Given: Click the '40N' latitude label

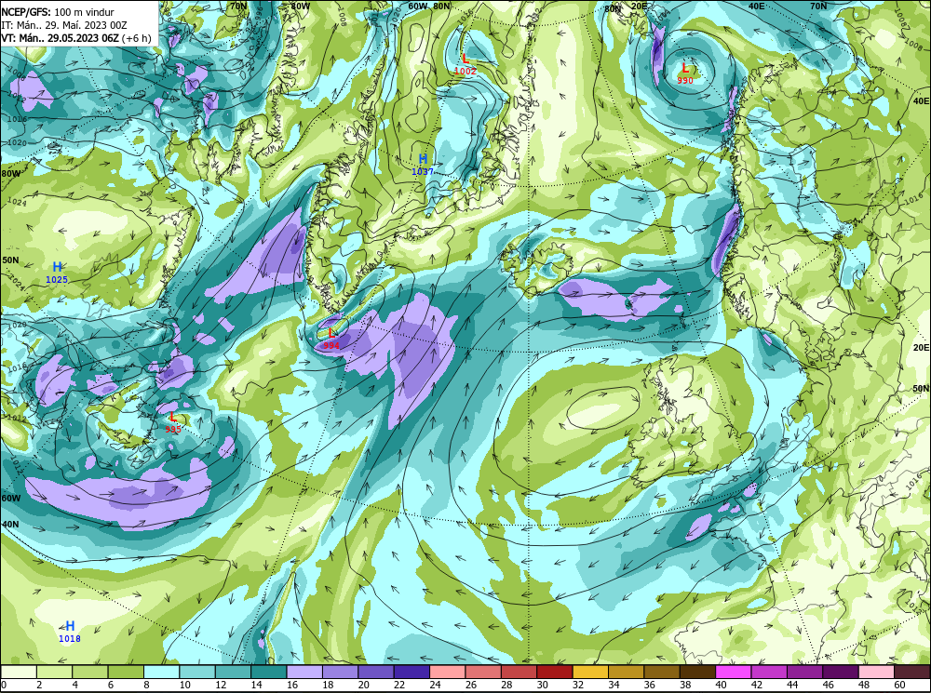Looking at the screenshot, I should [x=10, y=525].
